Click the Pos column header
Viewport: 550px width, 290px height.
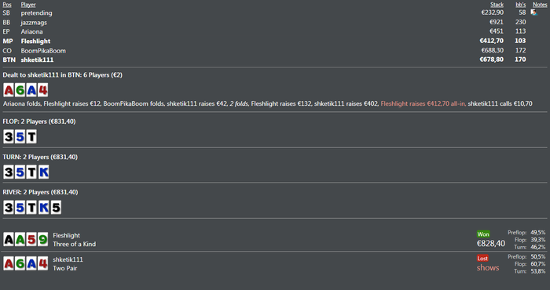[7, 5]
